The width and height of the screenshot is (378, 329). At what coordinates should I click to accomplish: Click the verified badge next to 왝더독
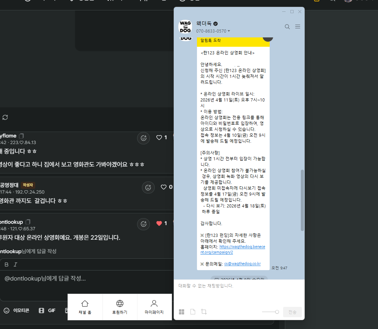(x=216, y=24)
